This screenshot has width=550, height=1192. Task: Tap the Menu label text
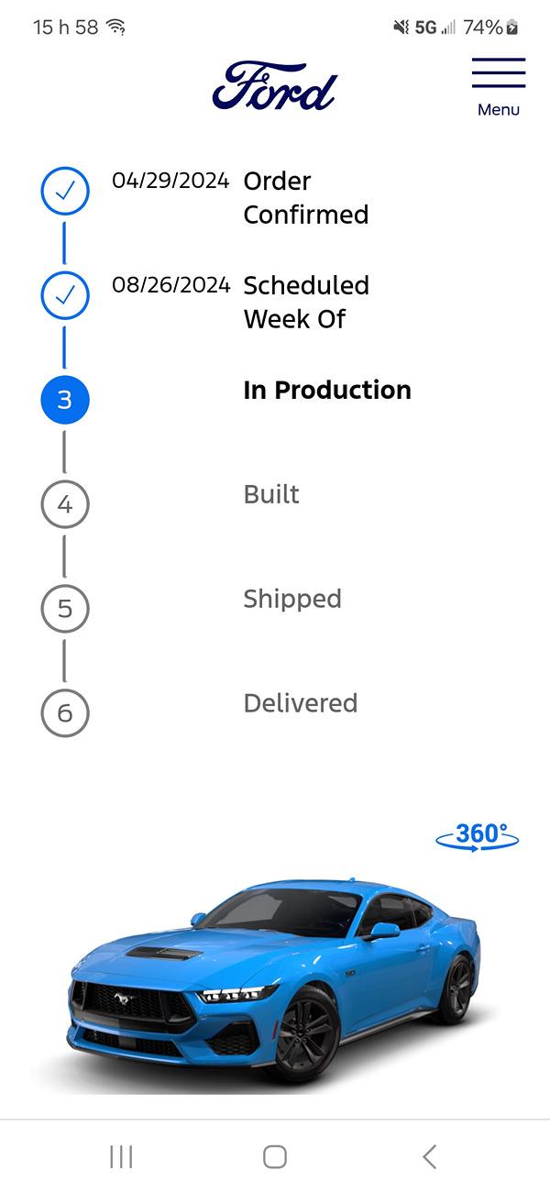coord(499,110)
